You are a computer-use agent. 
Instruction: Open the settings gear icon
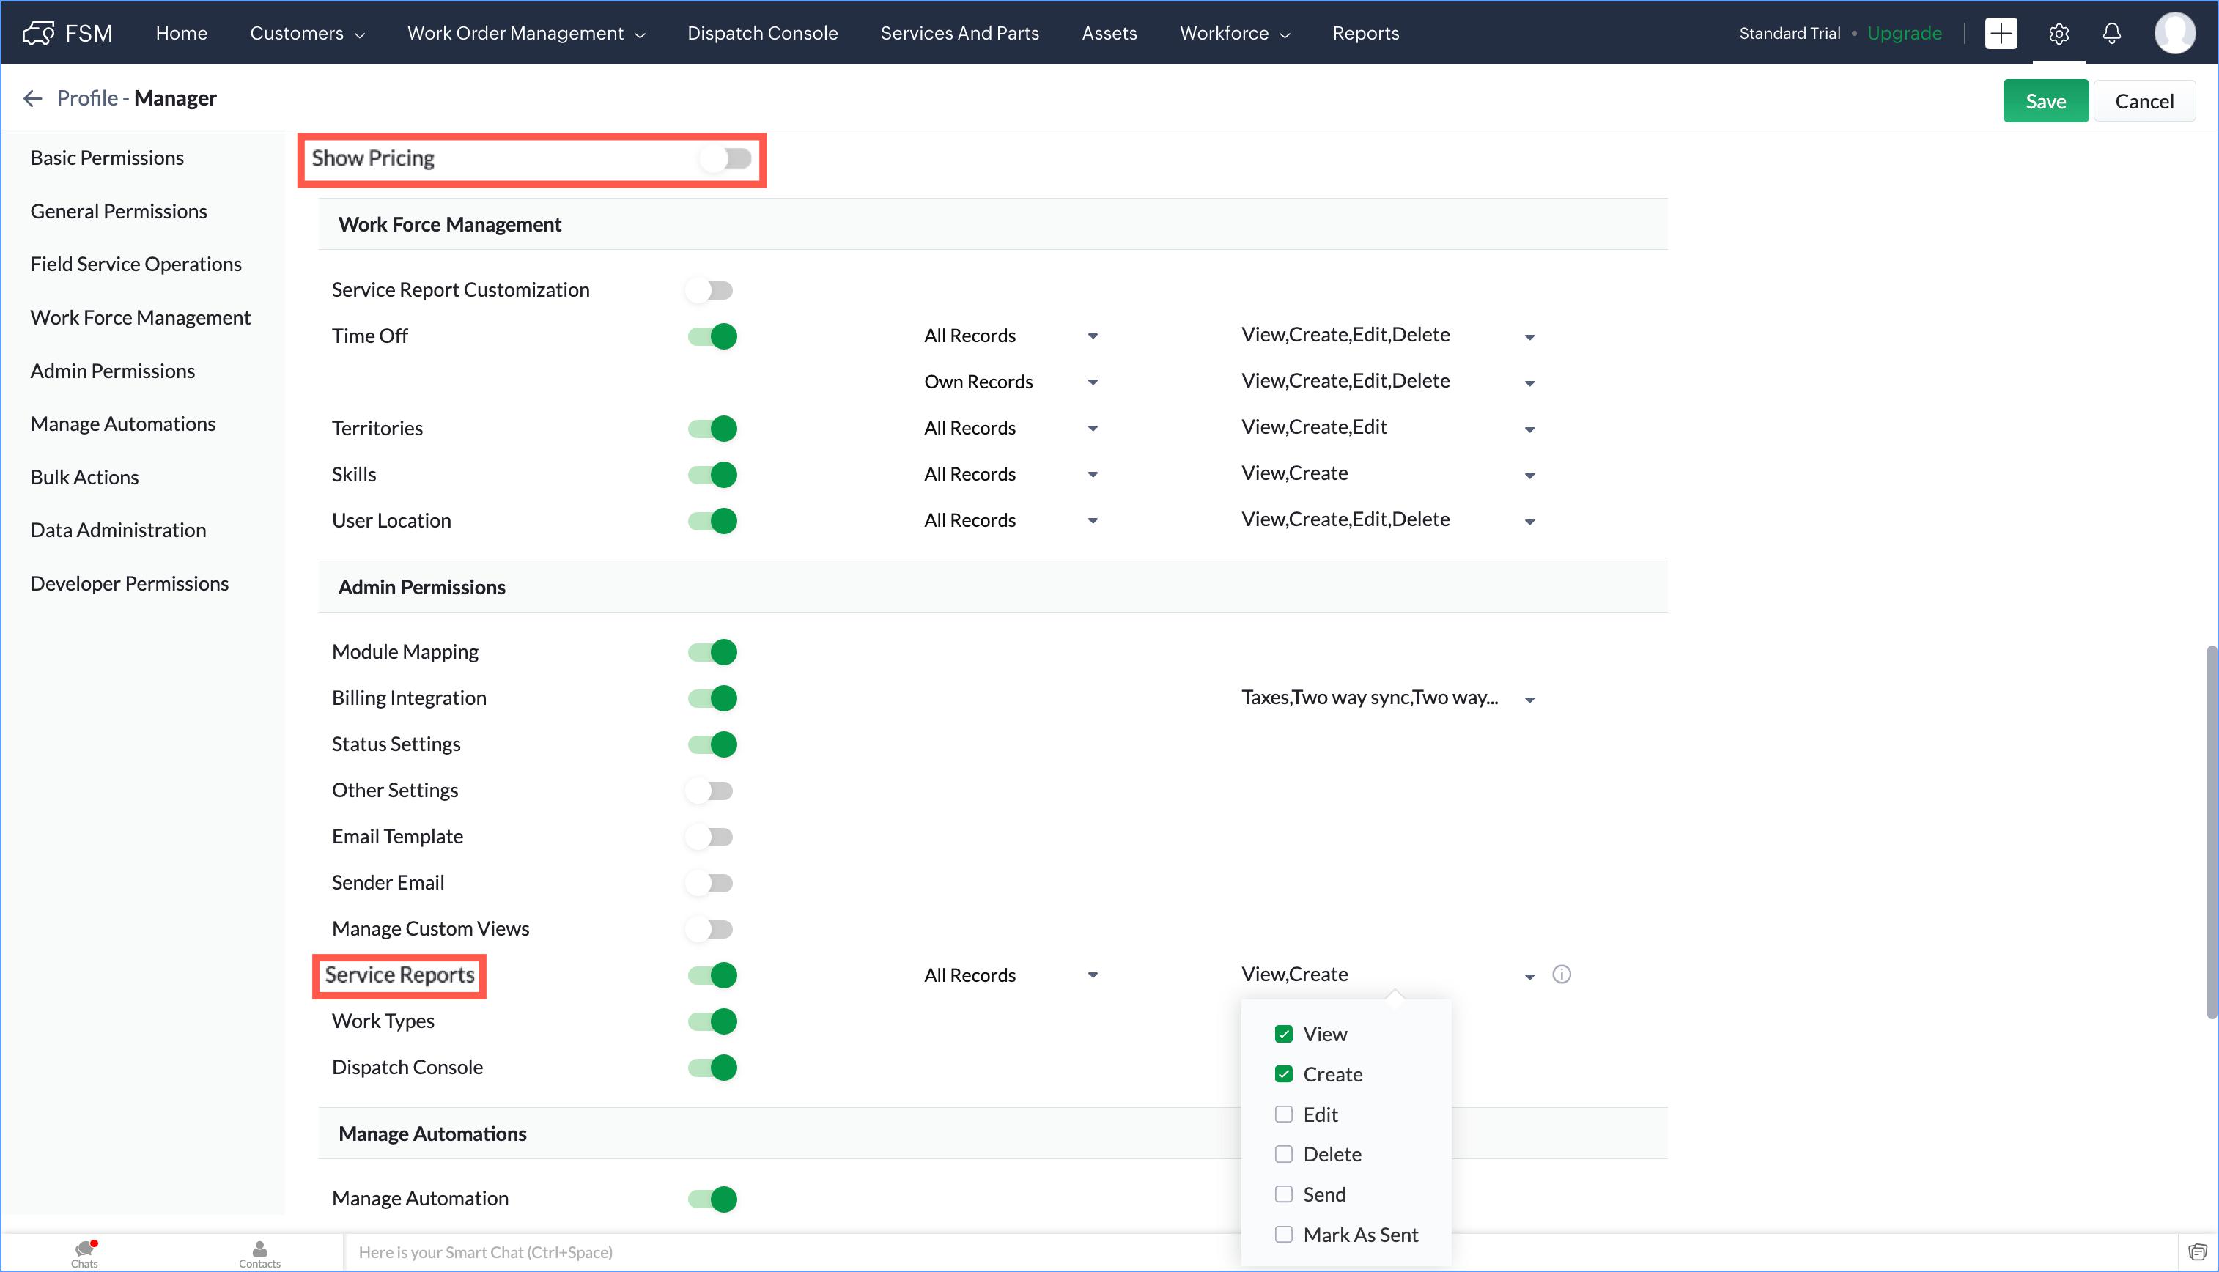pyautogui.click(x=2059, y=33)
